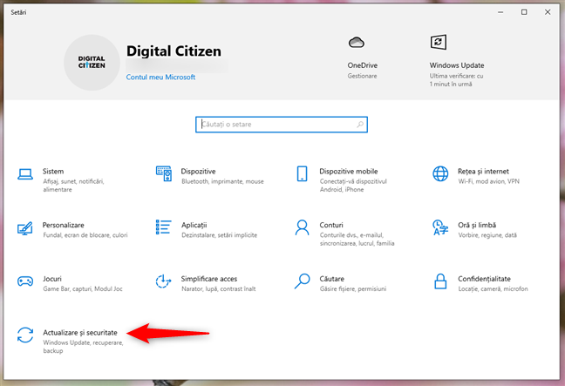Click the Digital Citizen profile picture
The image size is (565, 386).
92,62
